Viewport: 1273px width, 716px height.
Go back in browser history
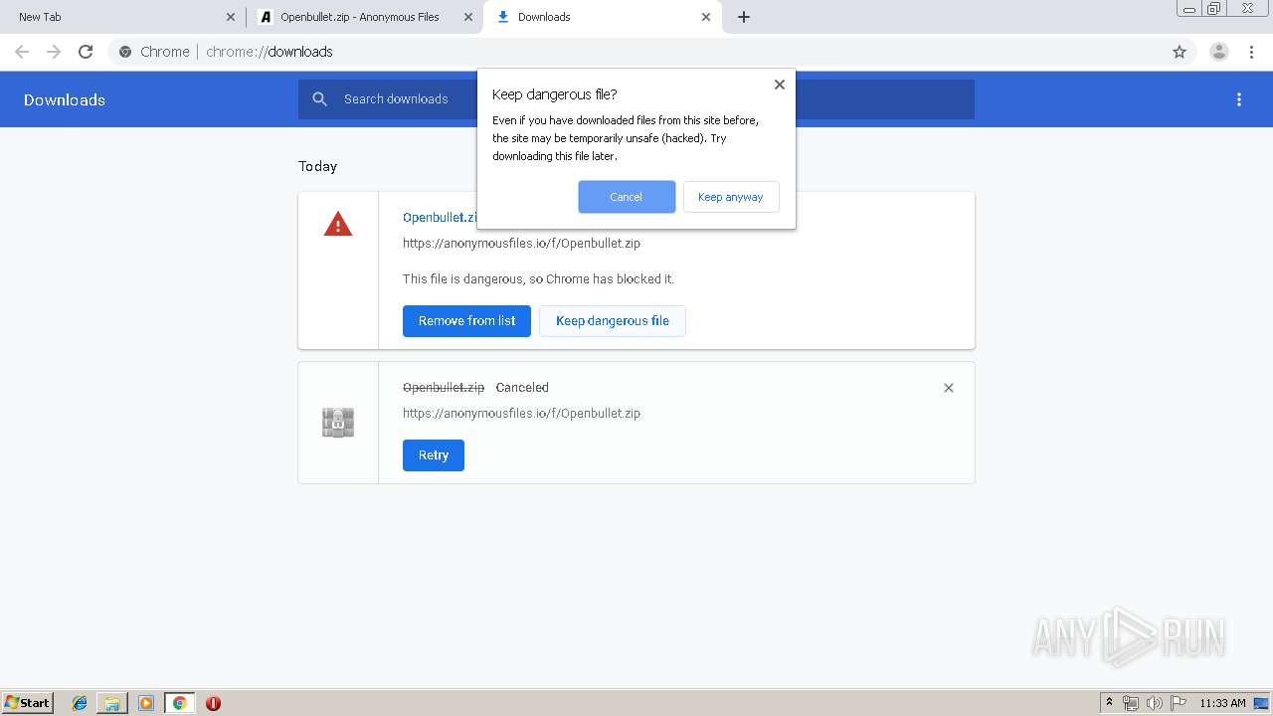(22, 52)
